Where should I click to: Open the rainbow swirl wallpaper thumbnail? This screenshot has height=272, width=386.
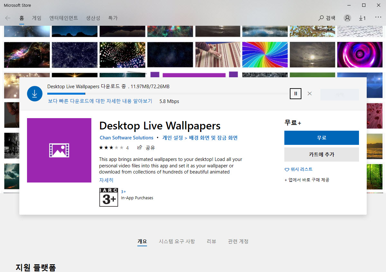[265, 55]
